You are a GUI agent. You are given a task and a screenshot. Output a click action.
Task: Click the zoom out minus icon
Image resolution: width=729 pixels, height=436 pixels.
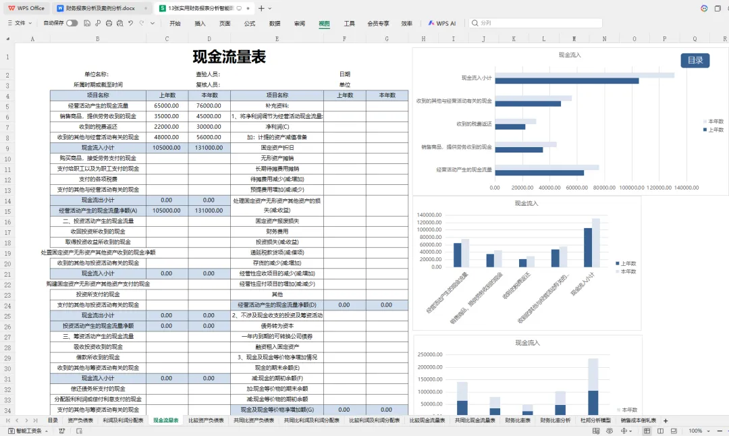point(720,431)
